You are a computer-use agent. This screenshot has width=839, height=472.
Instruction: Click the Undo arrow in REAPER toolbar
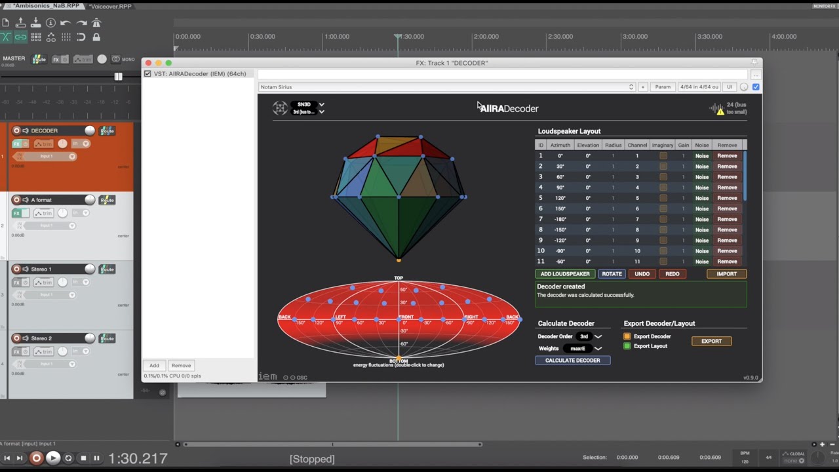pyautogui.click(x=66, y=22)
